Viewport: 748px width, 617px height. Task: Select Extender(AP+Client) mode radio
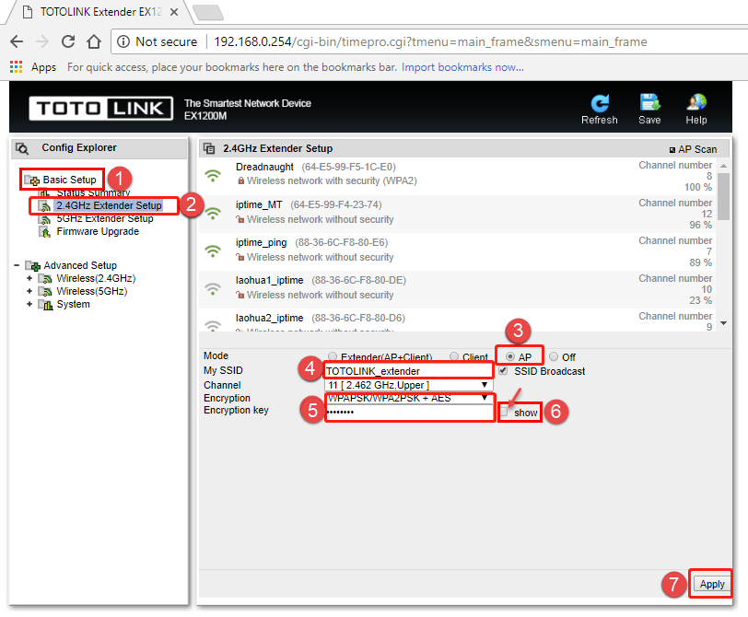tap(333, 356)
